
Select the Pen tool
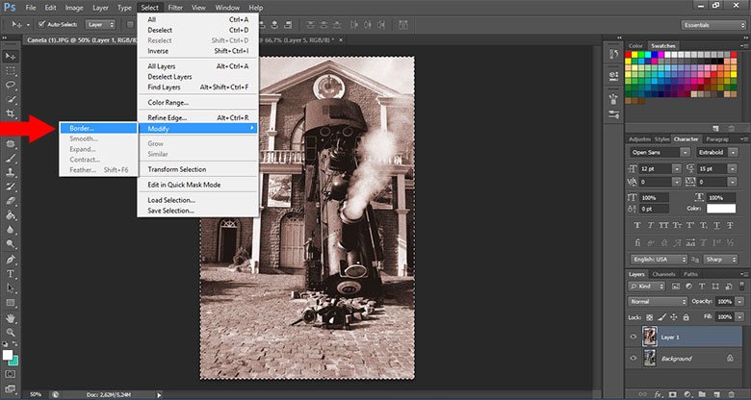(x=10, y=259)
